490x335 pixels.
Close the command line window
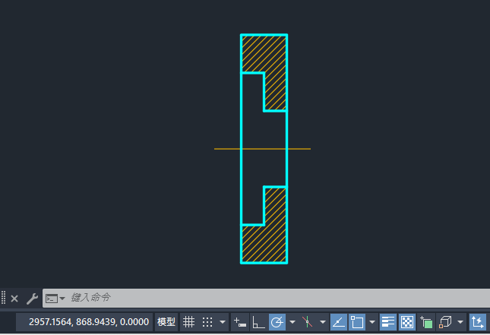click(x=14, y=299)
